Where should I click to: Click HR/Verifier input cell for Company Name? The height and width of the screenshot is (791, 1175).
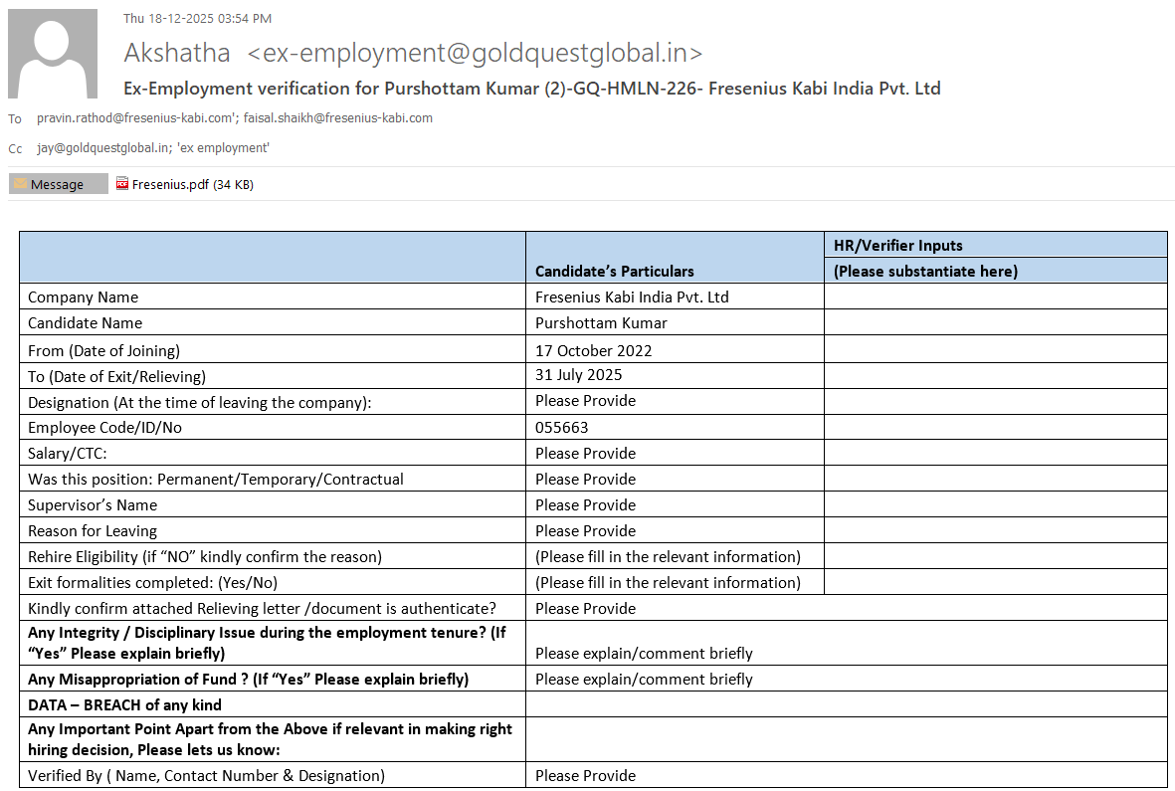click(x=995, y=297)
